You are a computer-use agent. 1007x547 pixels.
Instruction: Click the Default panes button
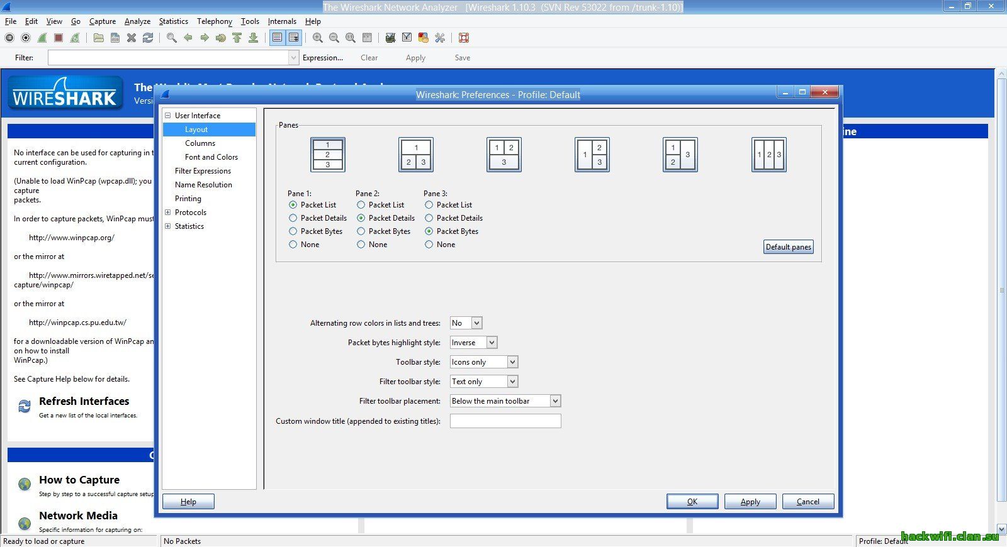click(789, 247)
